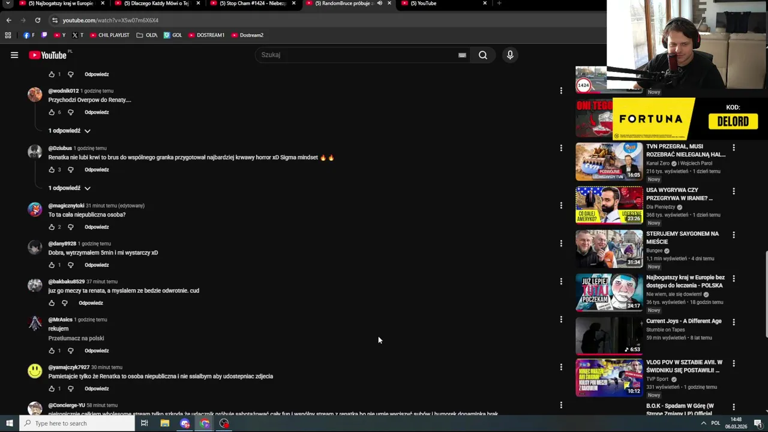This screenshot has width=768, height=432.
Task: Open the OLD bookmarks folder
Action: click(147, 35)
